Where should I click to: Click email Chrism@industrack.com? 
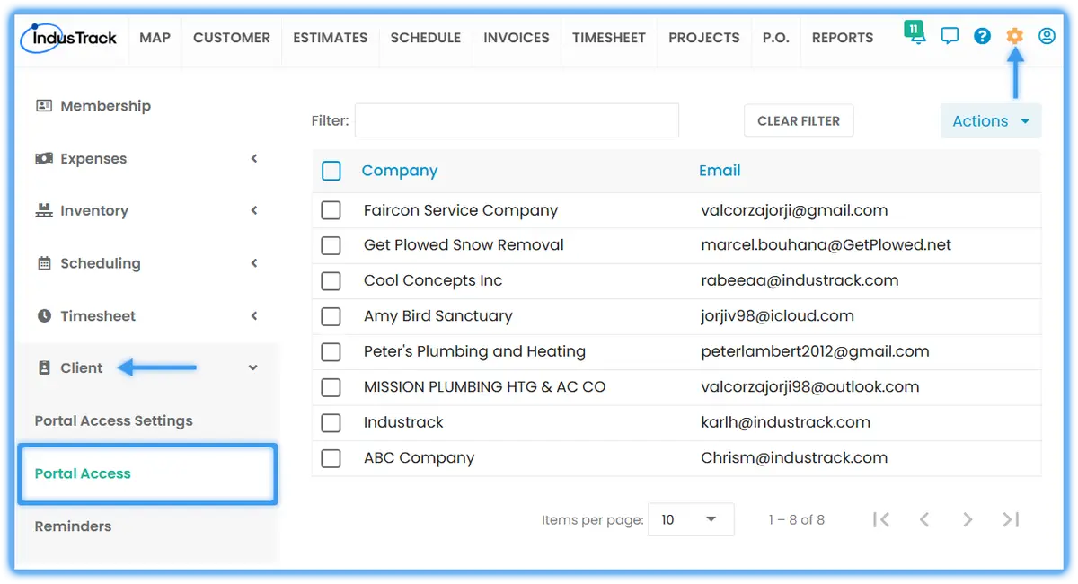794,458
